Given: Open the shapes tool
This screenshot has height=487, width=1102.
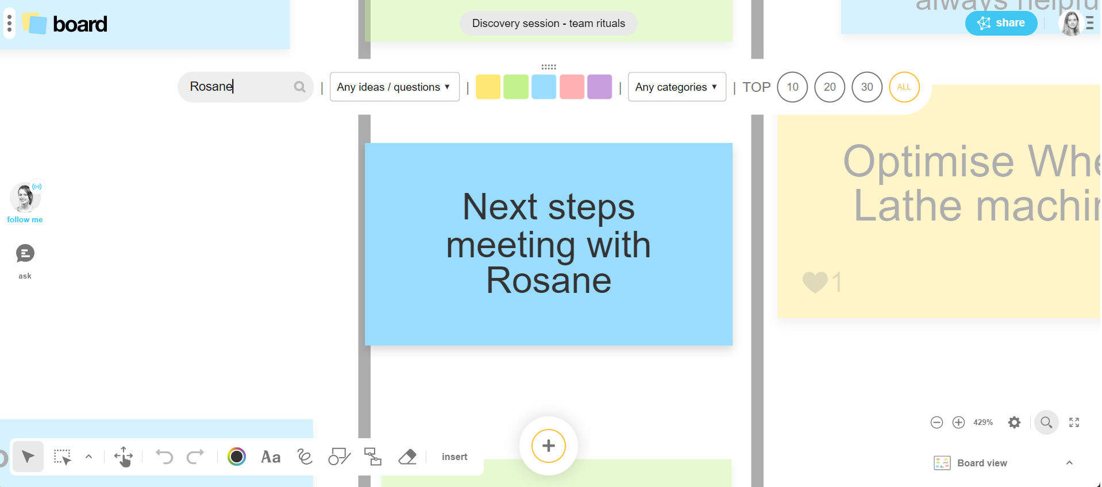Looking at the screenshot, I should coord(339,457).
